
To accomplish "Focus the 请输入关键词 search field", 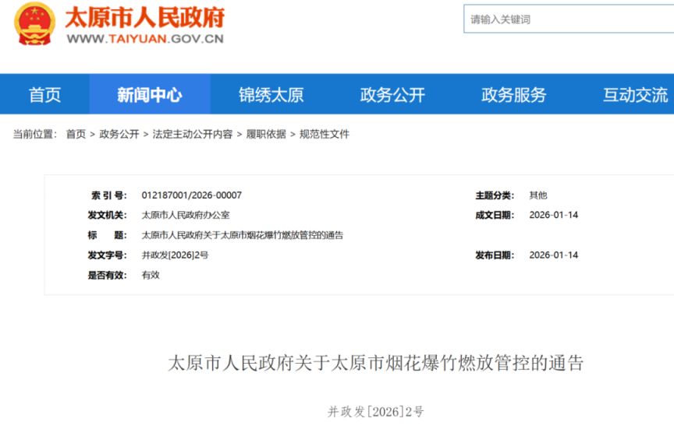I will 569,19.
